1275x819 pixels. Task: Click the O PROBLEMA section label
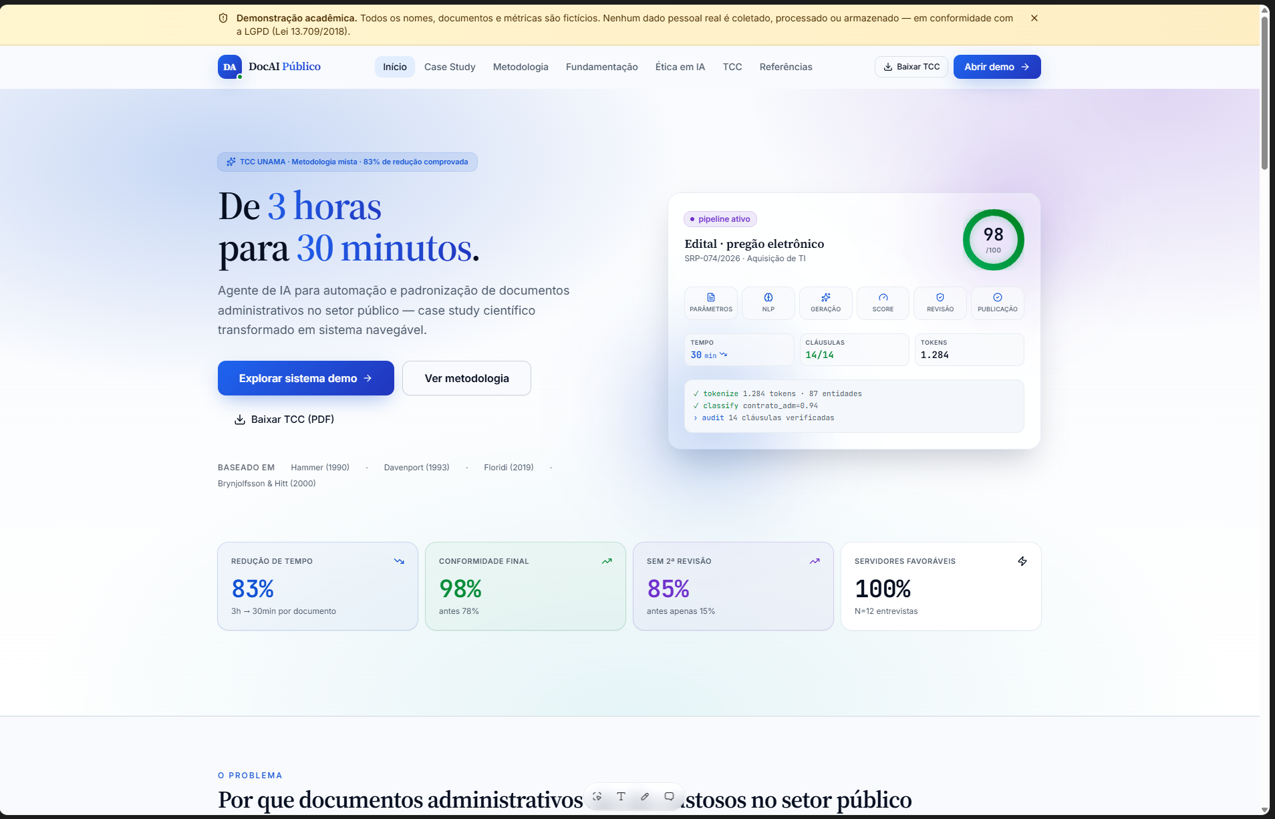(250, 776)
